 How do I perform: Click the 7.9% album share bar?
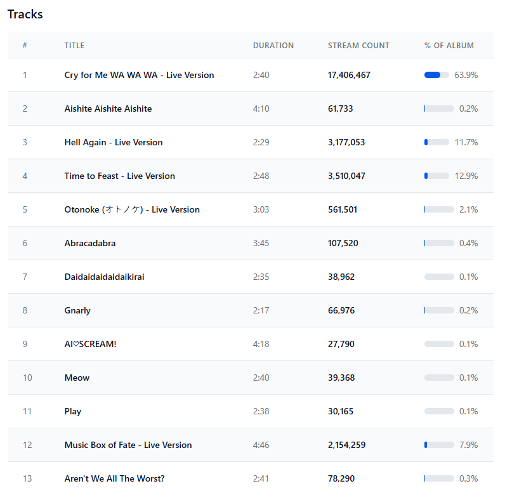tap(439, 445)
